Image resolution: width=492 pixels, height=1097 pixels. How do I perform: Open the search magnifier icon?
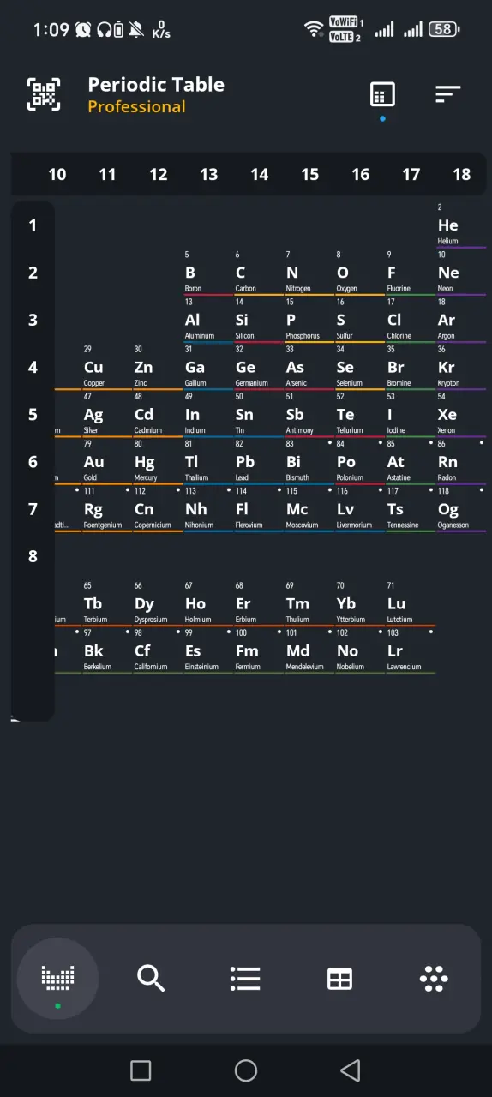click(151, 978)
